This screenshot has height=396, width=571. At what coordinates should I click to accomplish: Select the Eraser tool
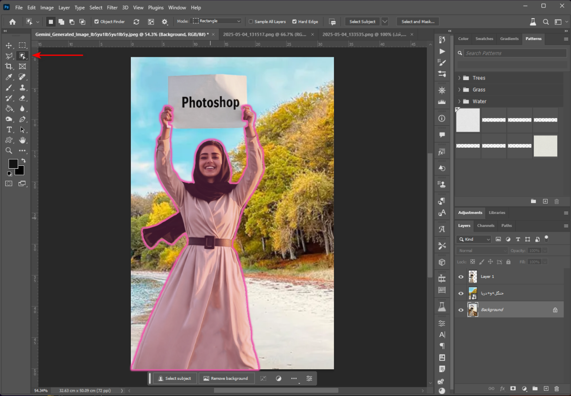(22, 98)
